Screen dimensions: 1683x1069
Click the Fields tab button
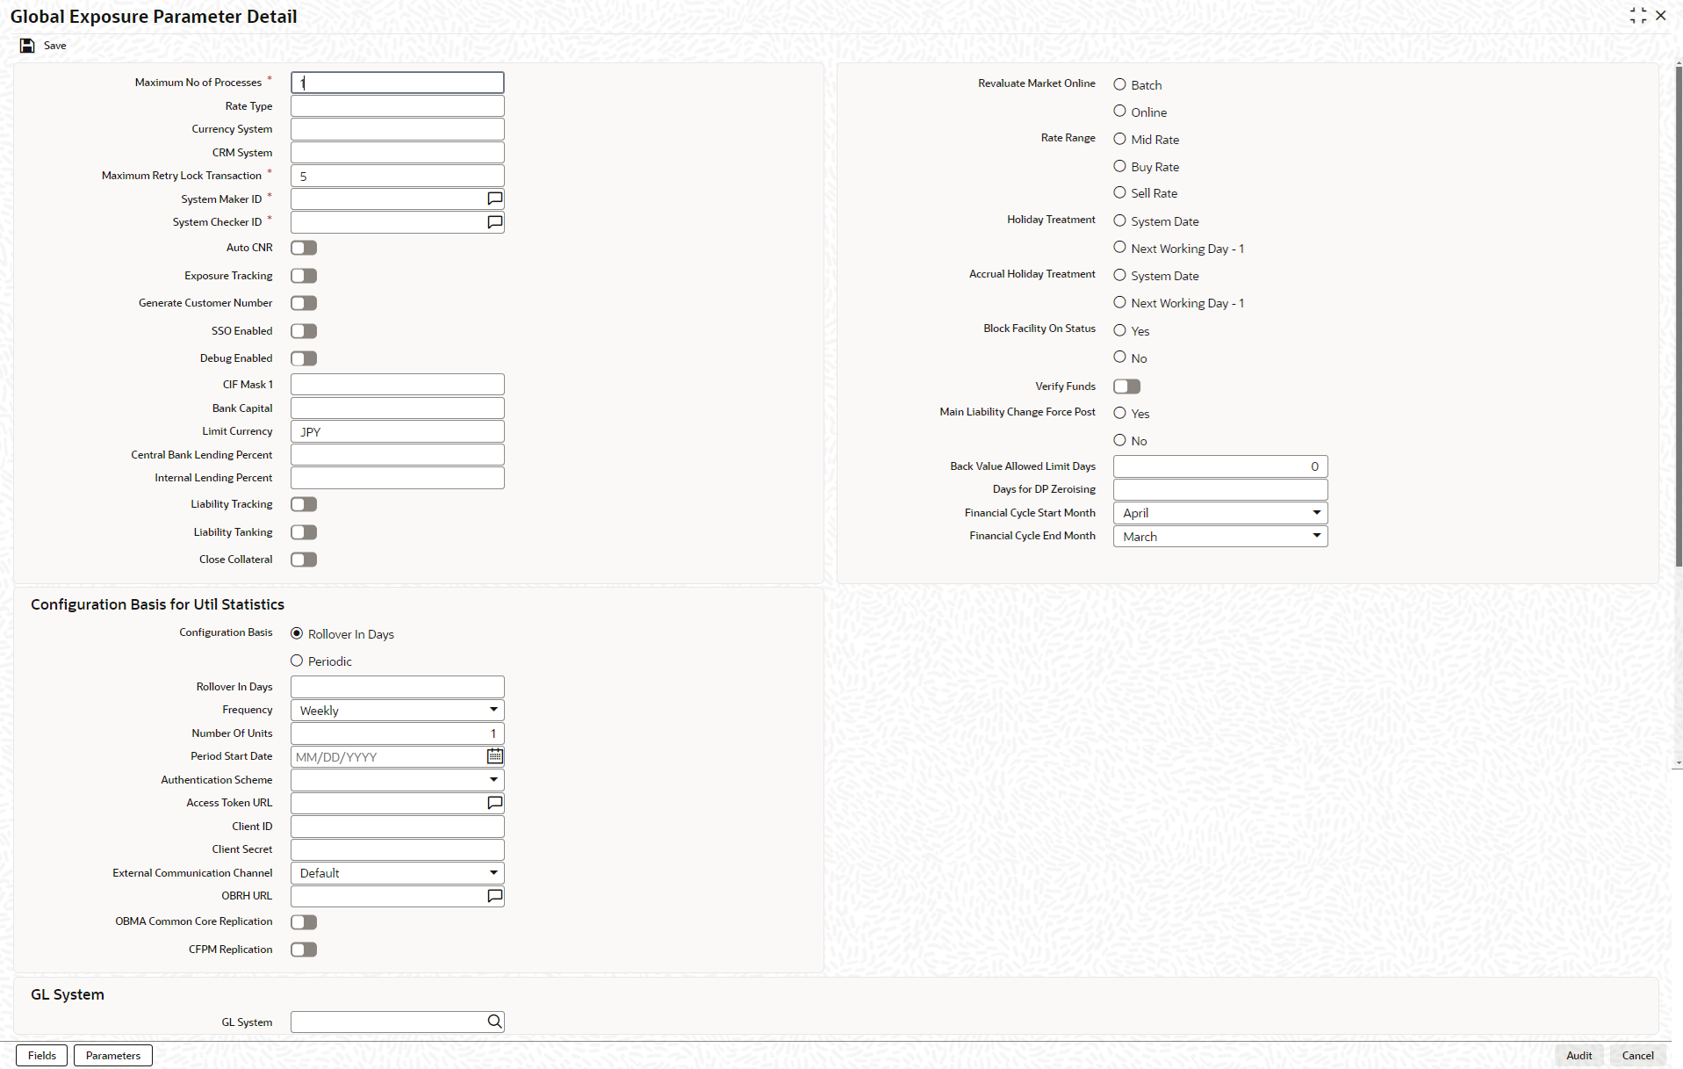click(41, 1056)
